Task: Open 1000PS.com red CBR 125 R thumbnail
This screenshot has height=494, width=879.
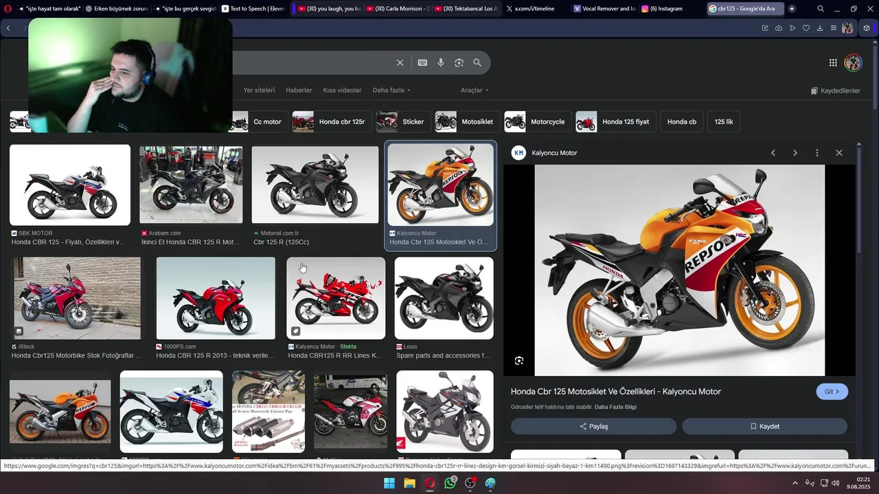Action: coord(216,298)
